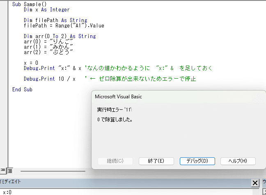Screen dimensions: 266x195
Task: Click the arr(1) = "みかん" line
Action: click(48, 47)
